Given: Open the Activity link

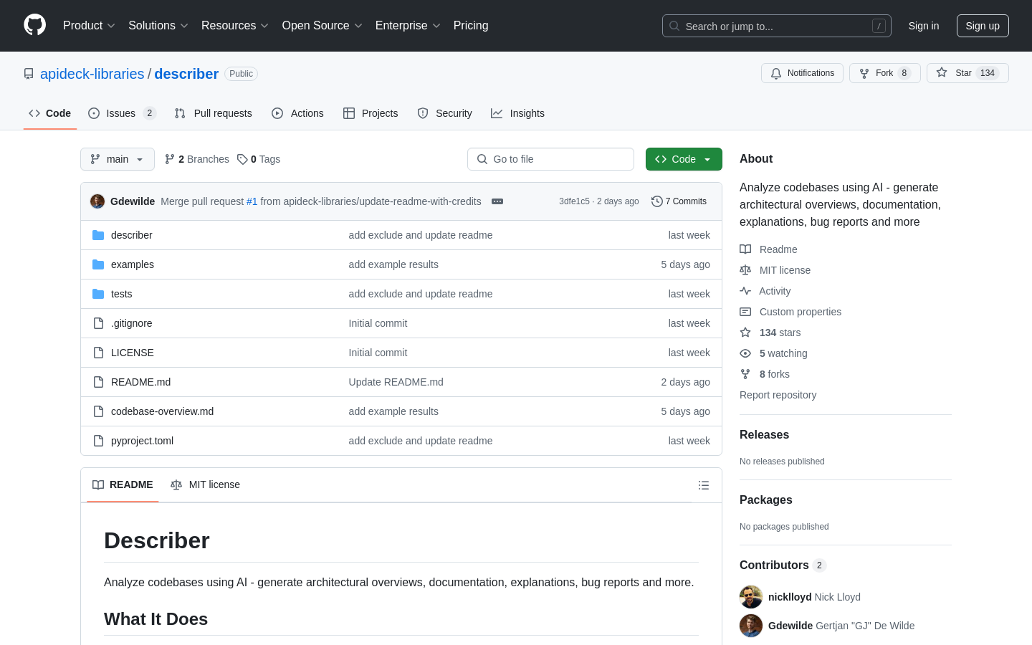Looking at the screenshot, I should 765,291.
